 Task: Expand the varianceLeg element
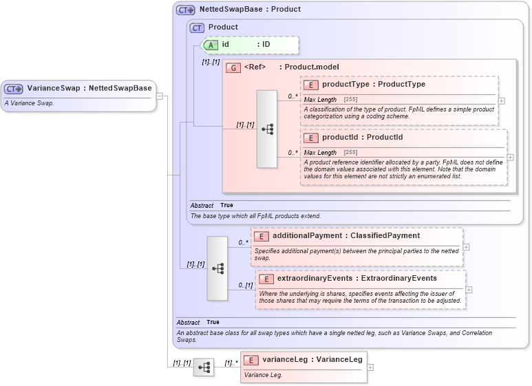(x=370, y=367)
